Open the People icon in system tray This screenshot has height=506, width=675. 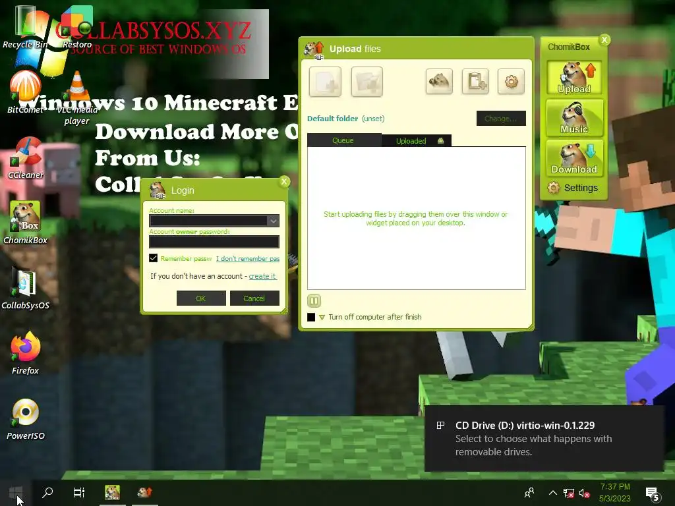[529, 493]
